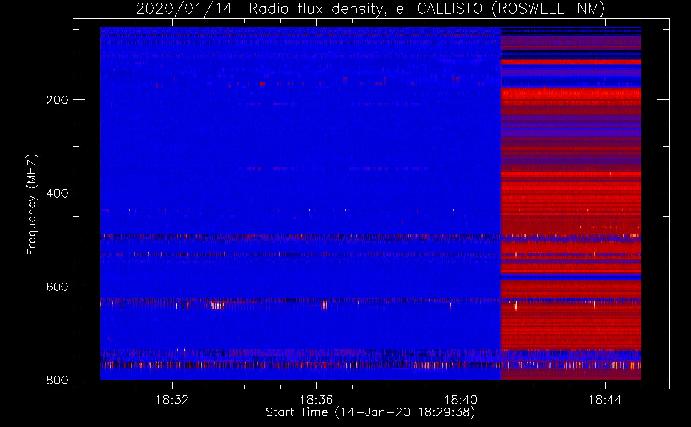Click the 200 frequency tick label
This screenshot has height=427, width=691.
[x=57, y=100]
